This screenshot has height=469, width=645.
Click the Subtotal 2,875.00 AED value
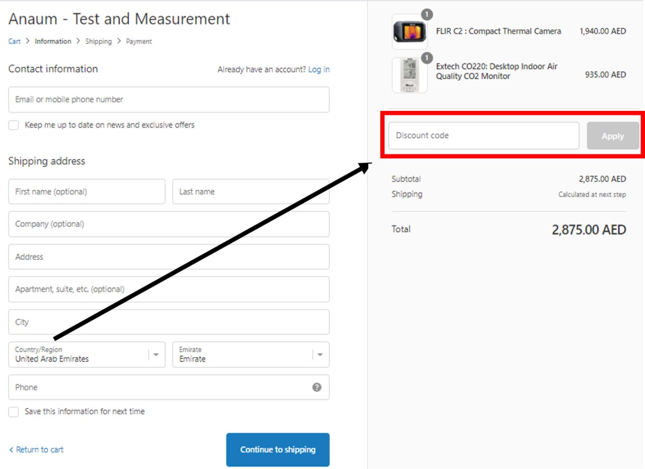(x=603, y=179)
